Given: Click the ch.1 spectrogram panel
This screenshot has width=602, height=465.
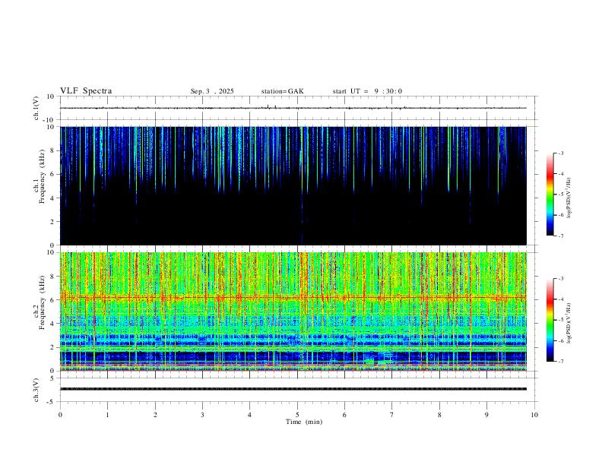Looking at the screenshot, I should (x=293, y=185).
